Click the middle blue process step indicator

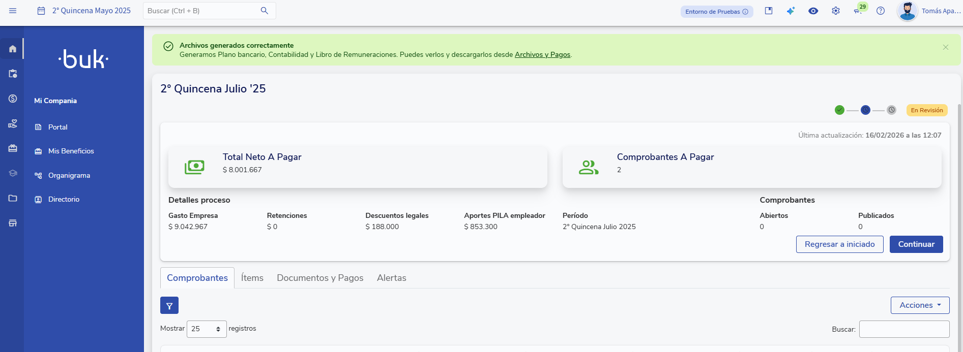click(865, 110)
